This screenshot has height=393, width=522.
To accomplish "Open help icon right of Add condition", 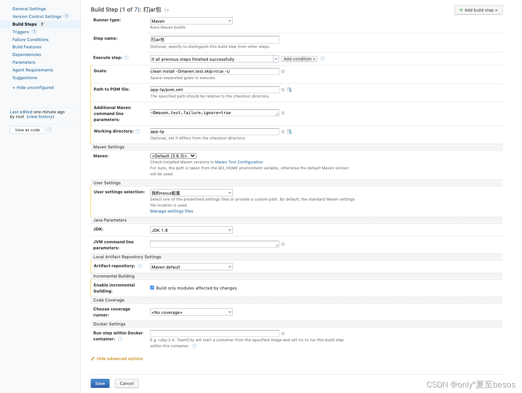I will 323,59.
